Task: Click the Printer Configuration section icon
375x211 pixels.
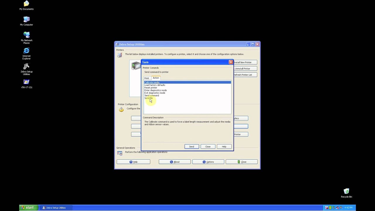Action: [121, 109]
